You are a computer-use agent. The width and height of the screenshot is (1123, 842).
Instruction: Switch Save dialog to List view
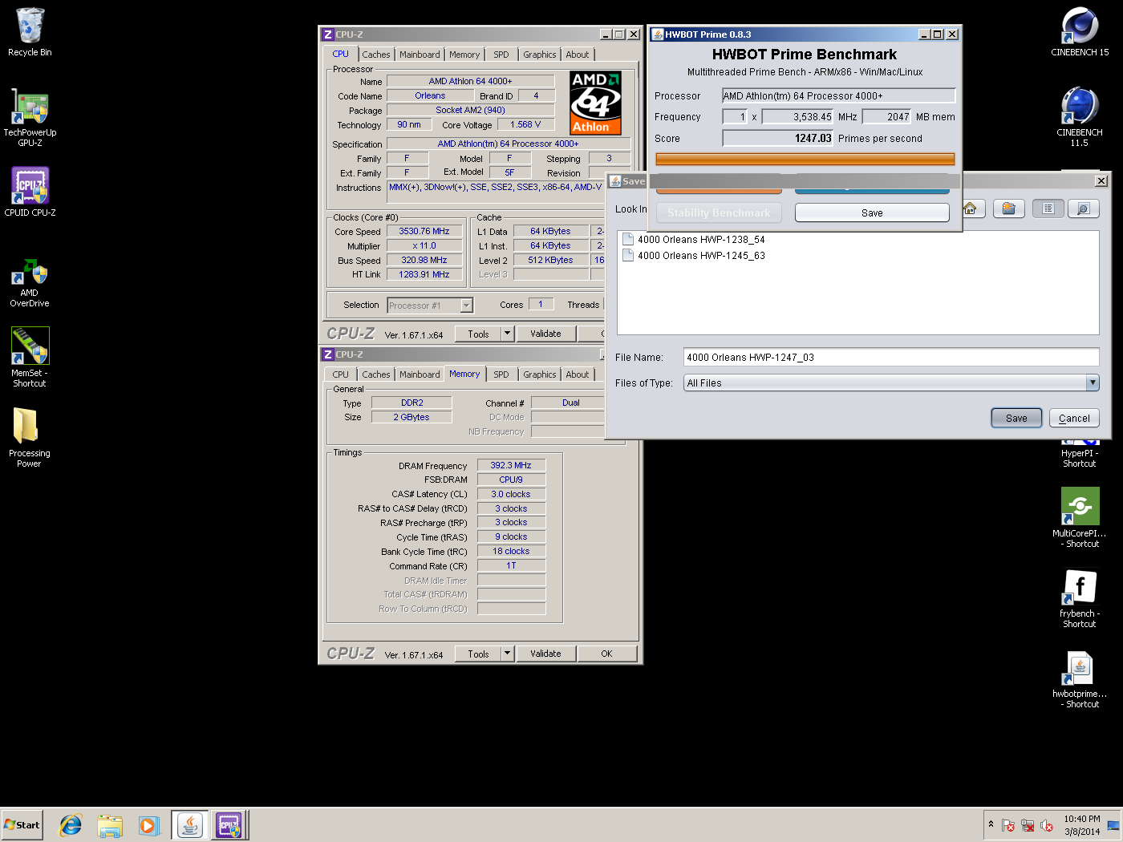coord(1048,208)
